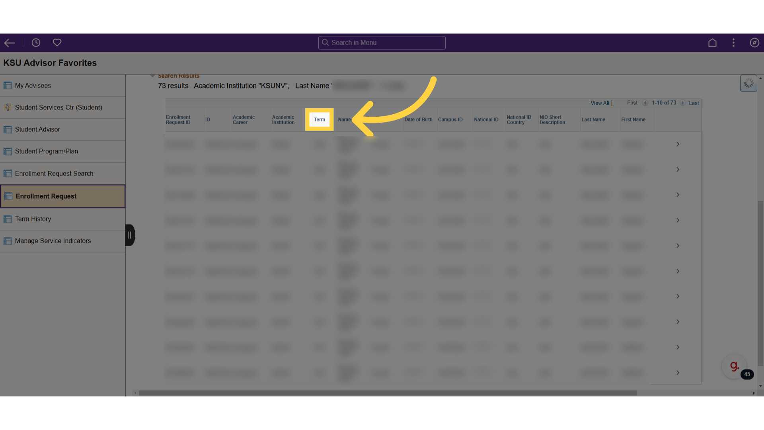764x430 pixels.
Task: Open Grammarly extension badge
Action: click(734, 366)
